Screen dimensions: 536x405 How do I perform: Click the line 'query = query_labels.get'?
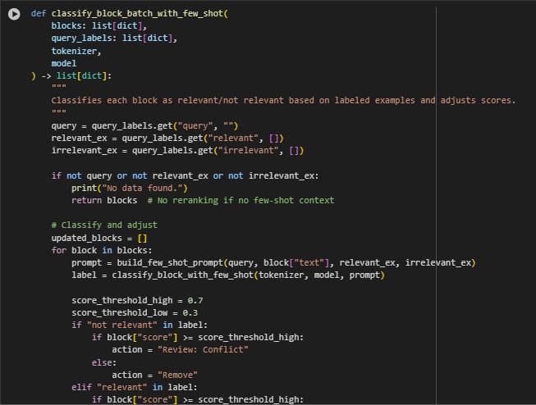click(x=144, y=126)
